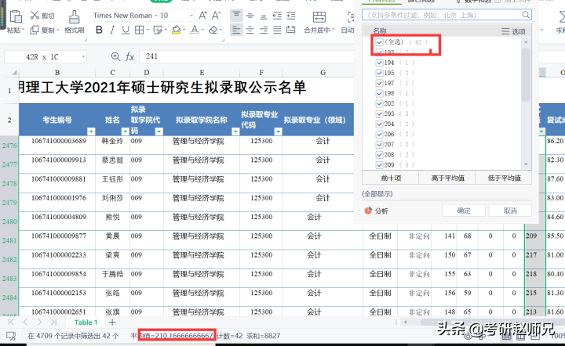Decrease font size with A- icon

(217, 16)
